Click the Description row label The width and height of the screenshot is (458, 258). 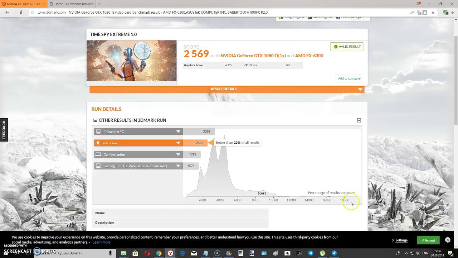[x=104, y=223]
